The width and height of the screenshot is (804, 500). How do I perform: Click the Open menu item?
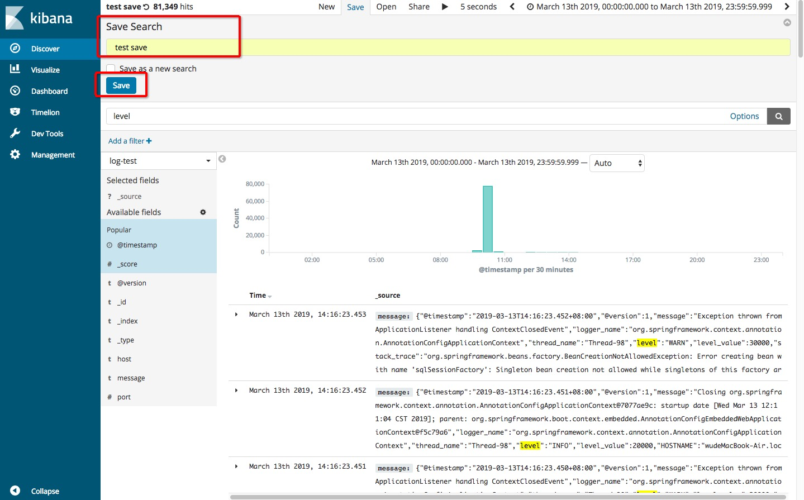(x=386, y=7)
